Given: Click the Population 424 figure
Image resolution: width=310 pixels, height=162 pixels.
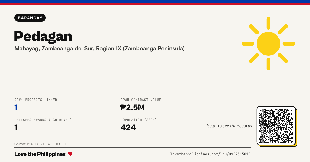Looking at the screenshot, I should pyautogui.click(x=128, y=127).
